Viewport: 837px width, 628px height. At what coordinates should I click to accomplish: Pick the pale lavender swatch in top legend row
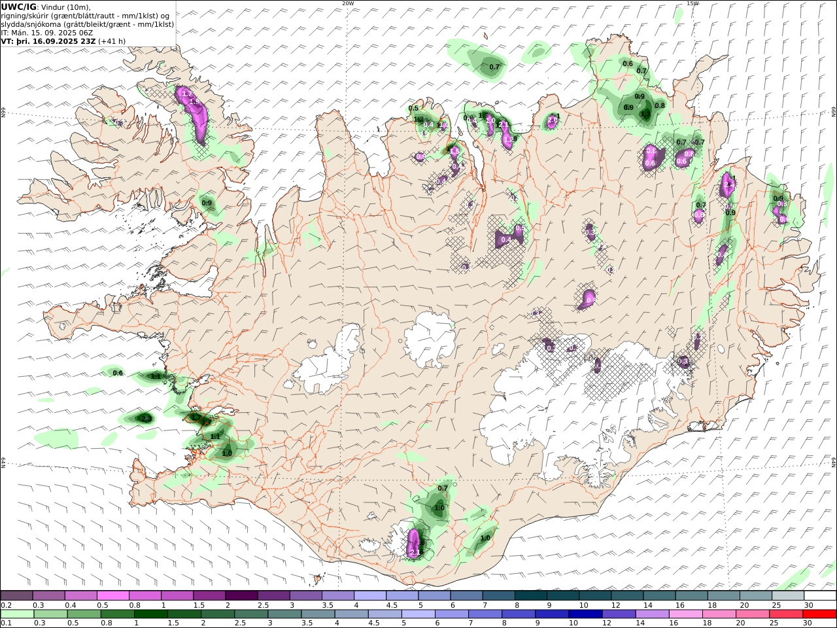pyautogui.click(x=369, y=596)
